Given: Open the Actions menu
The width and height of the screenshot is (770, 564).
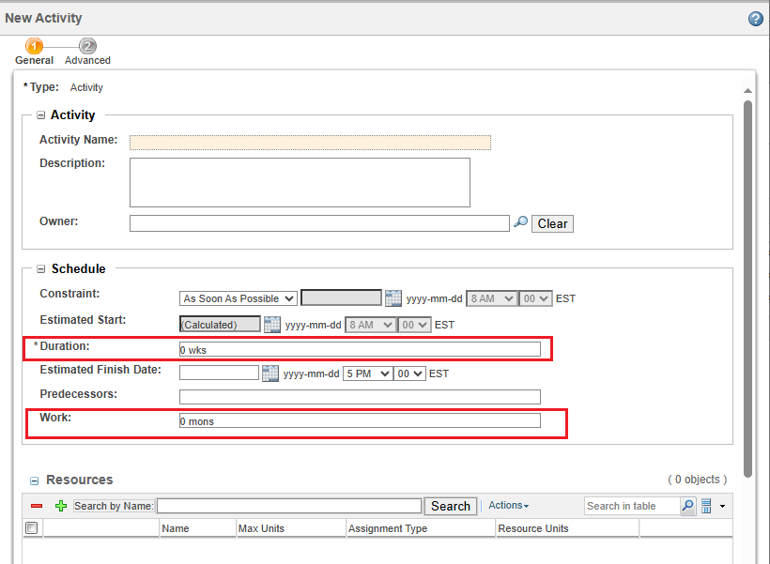Looking at the screenshot, I should coord(508,506).
